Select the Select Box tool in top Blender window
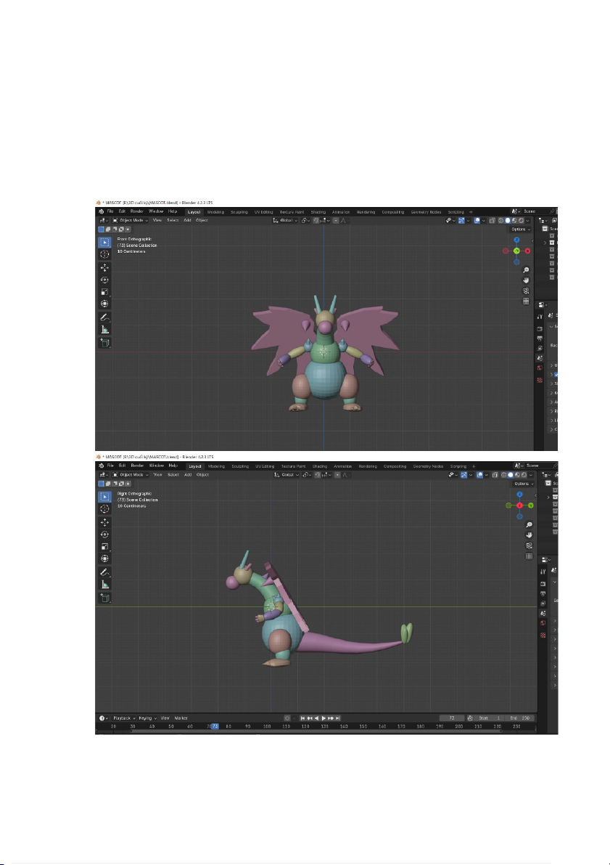The image size is (610, 865). [x=104, y=242]
